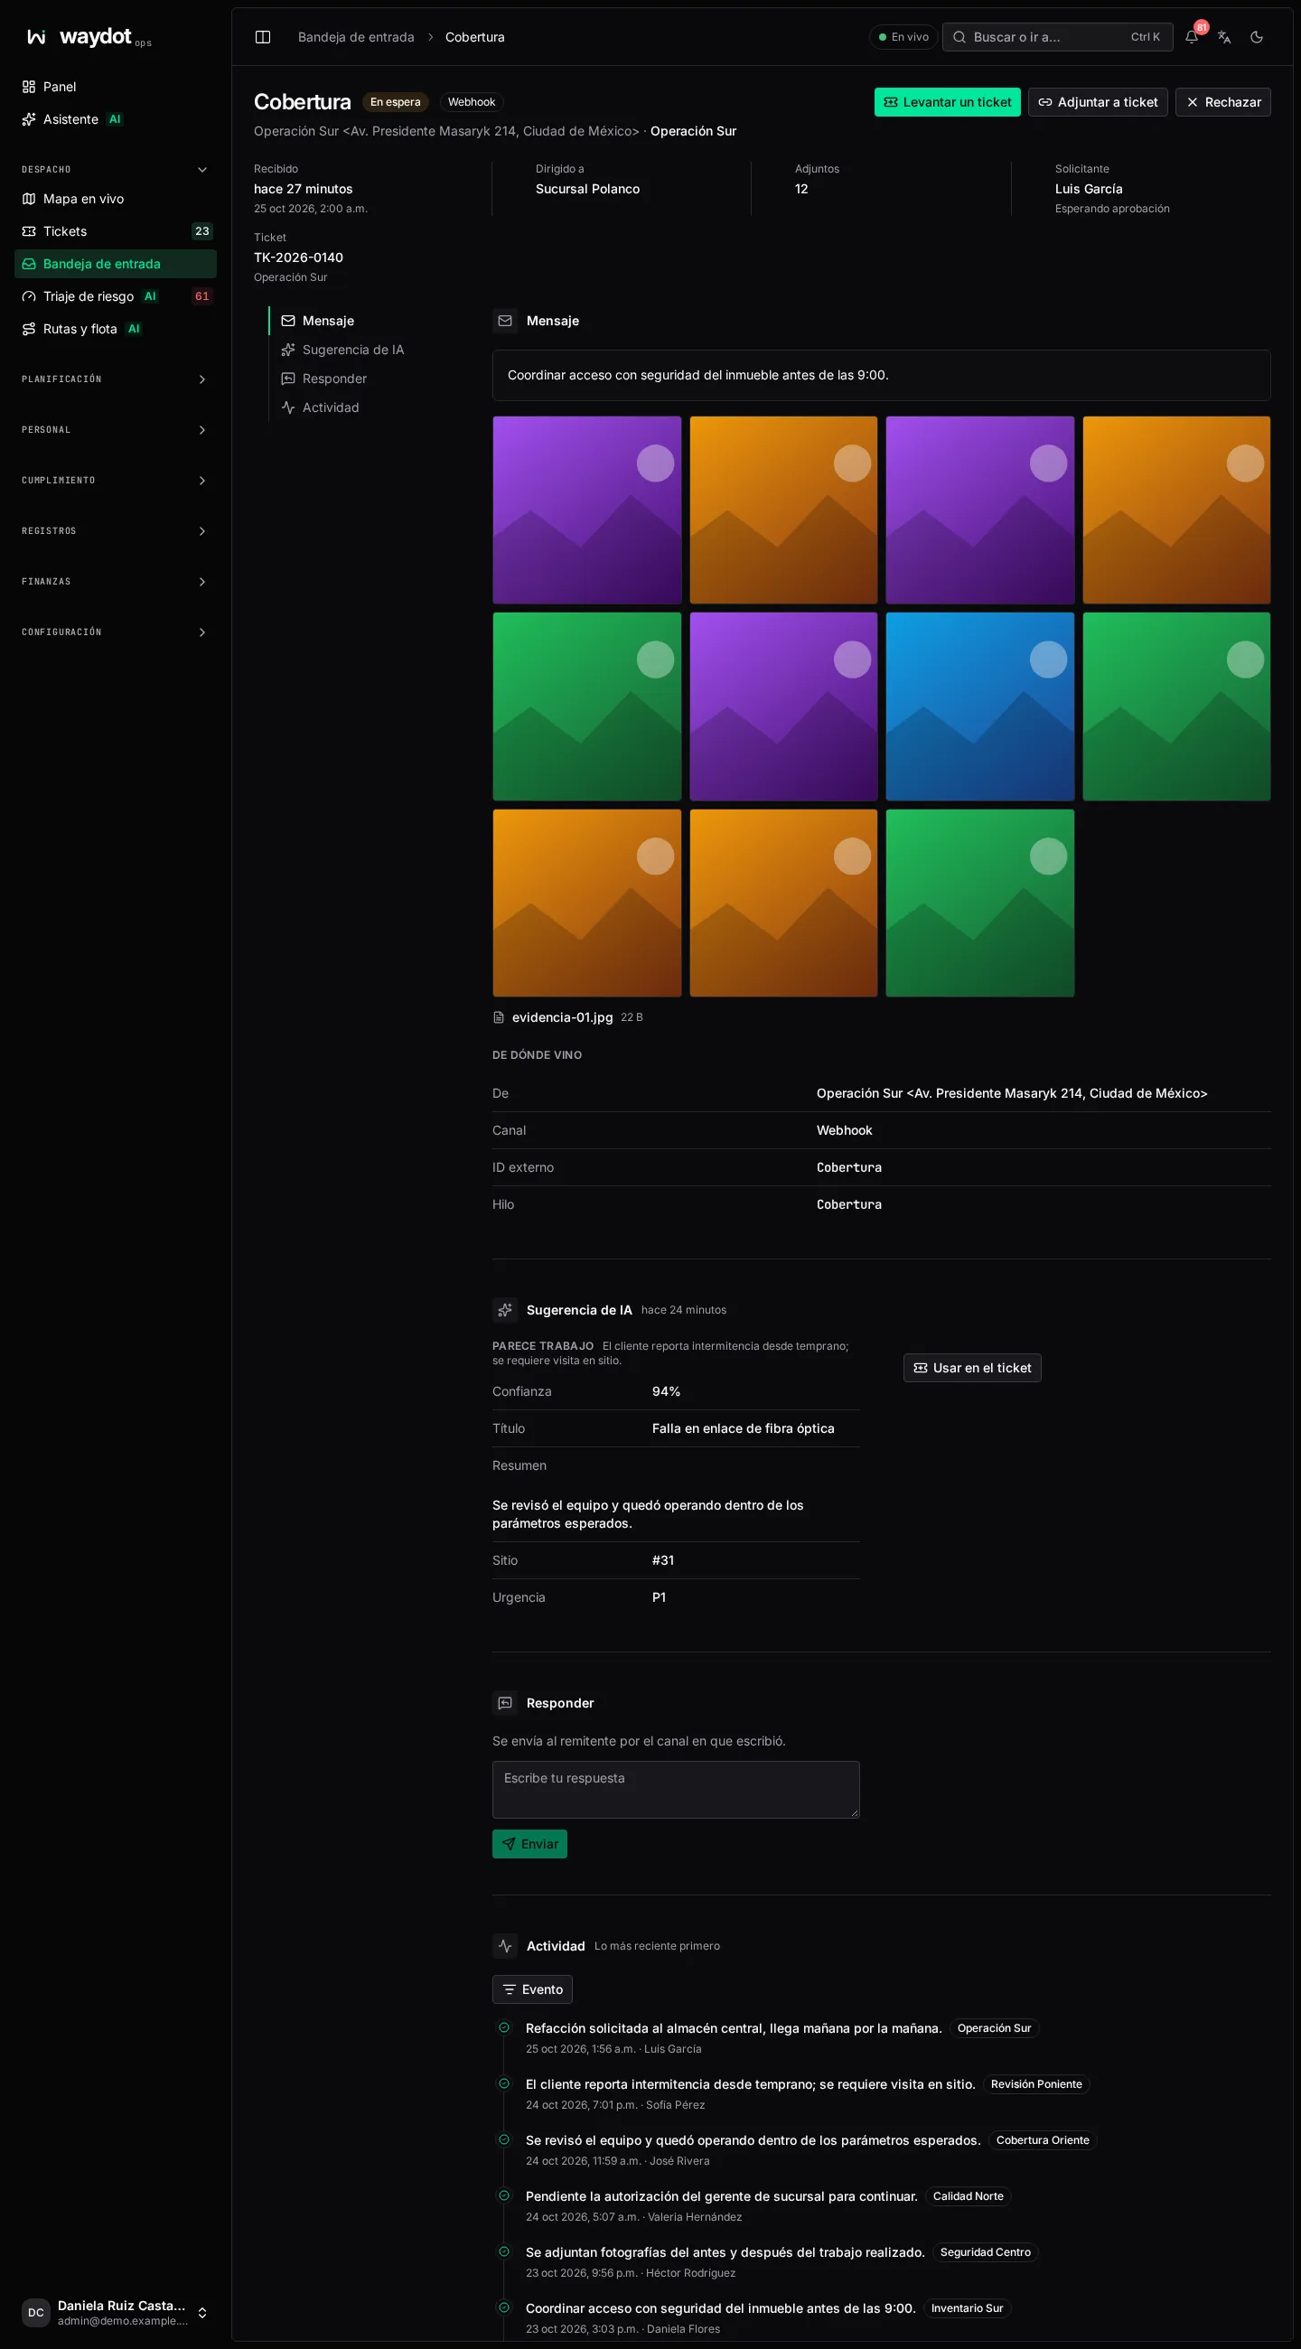Viewport: 1301px width, 2349px height.
Task: Open the Evento filter button
Action: pos(532,1989)
